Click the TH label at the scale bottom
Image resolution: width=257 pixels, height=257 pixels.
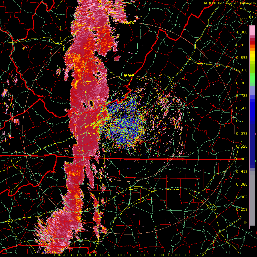pyautogui.click(x=245, y=222)
